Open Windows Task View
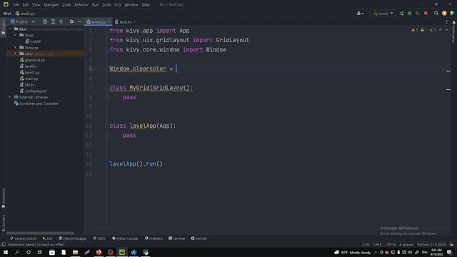This screenshot has height=257, width=457. point(40,252)
